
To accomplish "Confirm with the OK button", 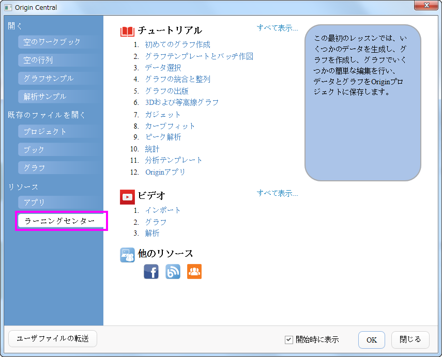I will click(372, 340).
